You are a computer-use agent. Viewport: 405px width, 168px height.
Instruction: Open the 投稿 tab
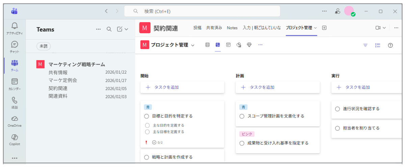click(x=197, y=28)
